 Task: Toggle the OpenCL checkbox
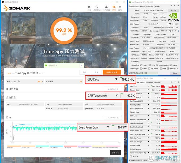tap(141, 65)
